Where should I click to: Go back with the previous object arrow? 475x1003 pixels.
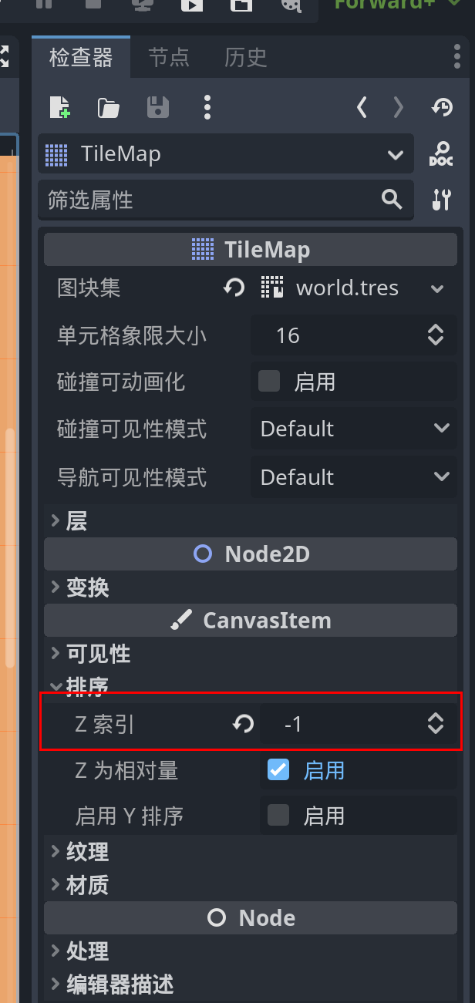[x=362, y=107]
